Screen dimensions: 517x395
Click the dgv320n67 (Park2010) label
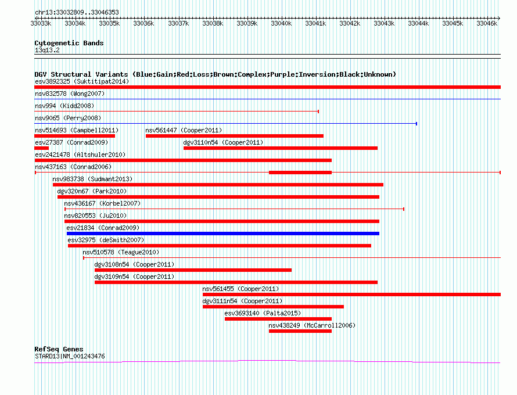pyautogui.click(x=92, y=191)
